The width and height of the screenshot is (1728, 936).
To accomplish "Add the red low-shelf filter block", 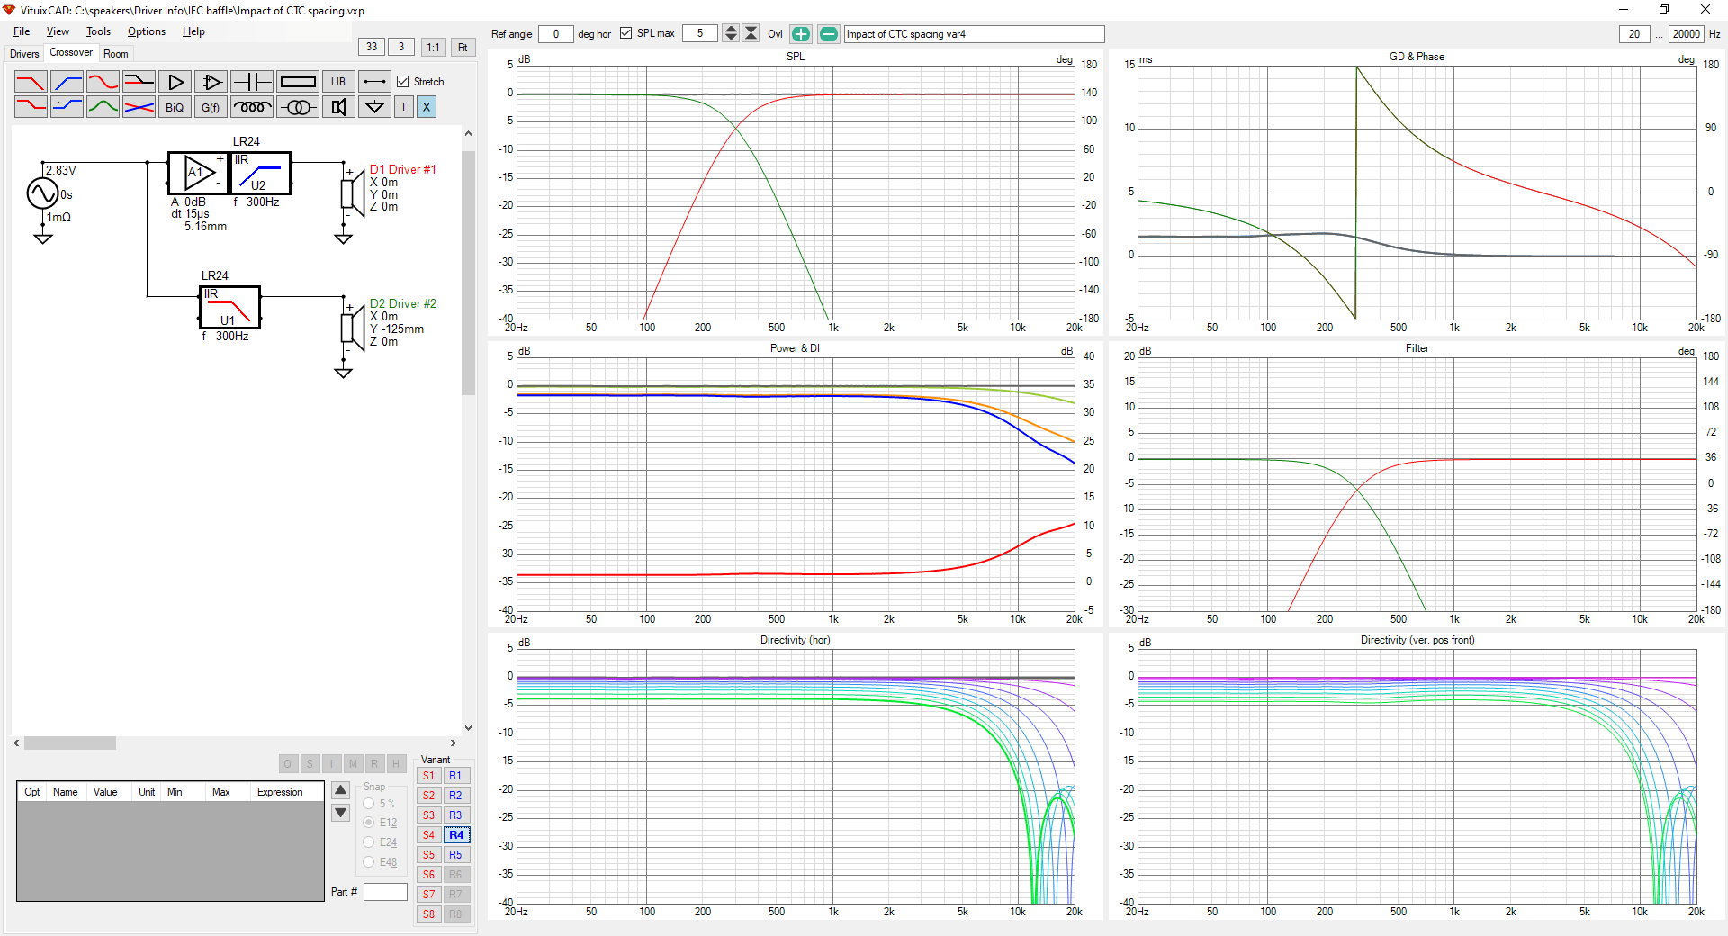I will click(x=31, y=107).
